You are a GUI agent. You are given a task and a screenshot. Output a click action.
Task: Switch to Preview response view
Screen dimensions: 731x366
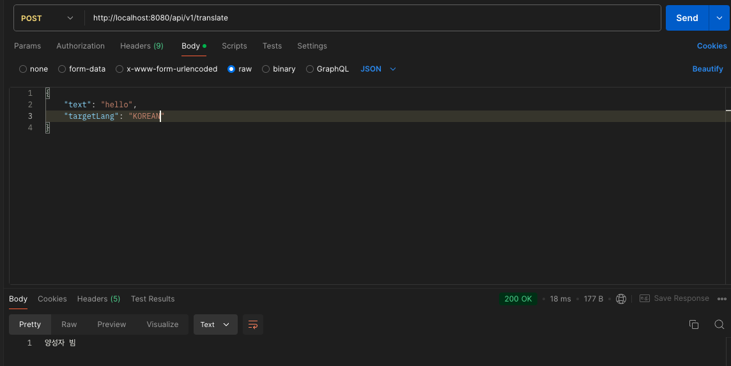tap(111, 324)
